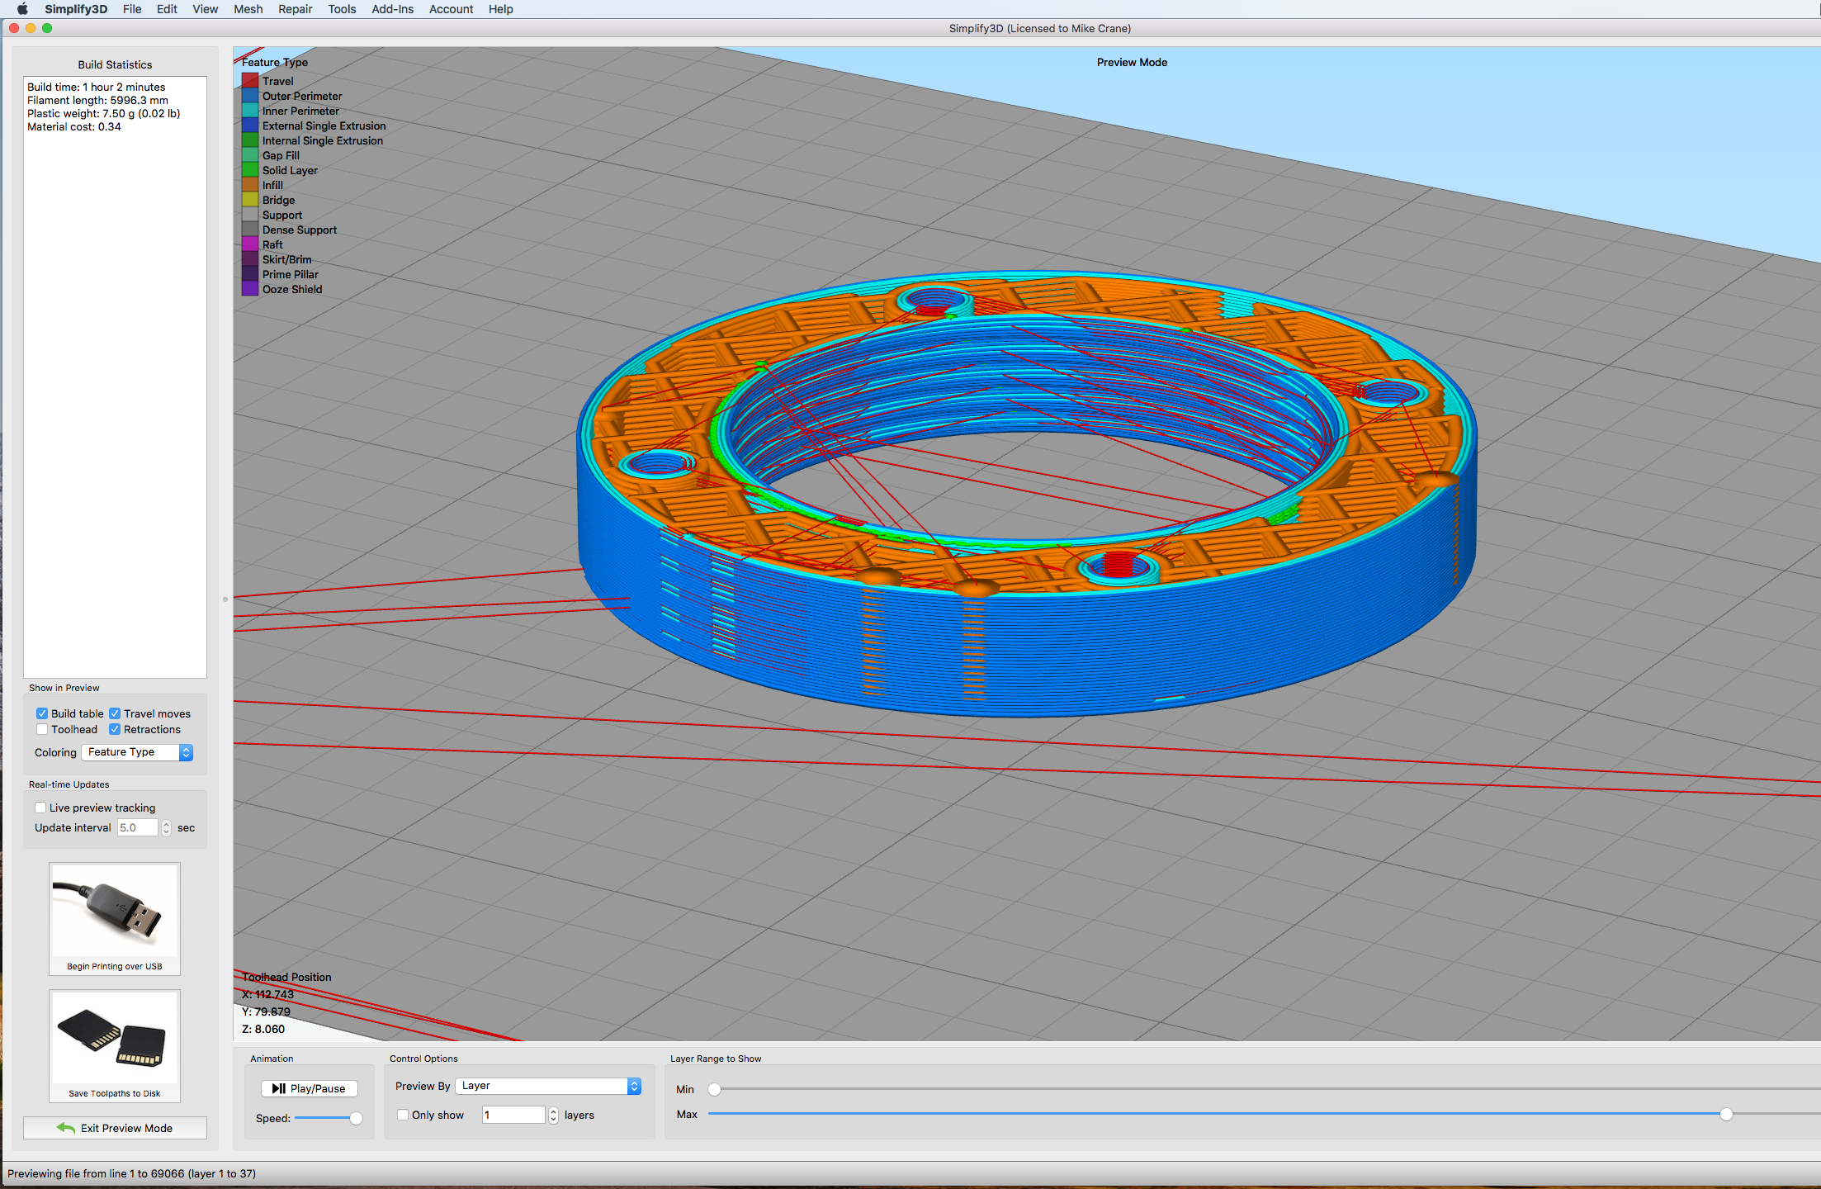The height and width of the screenshot is (1189, 1821).
Task: Click the Support legend swatch
Action: tap(250, 215)
